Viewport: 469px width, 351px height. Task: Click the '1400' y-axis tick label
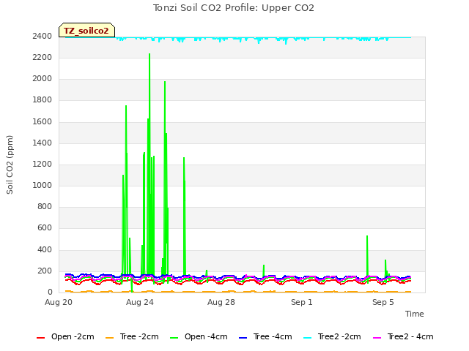[43, 143]
